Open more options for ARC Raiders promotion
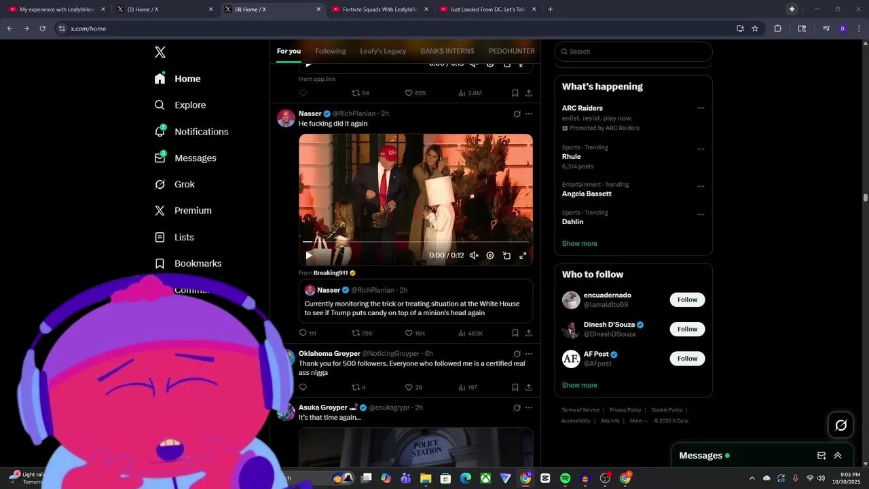The width and height of the screenshot is (869, 489). 701,108
